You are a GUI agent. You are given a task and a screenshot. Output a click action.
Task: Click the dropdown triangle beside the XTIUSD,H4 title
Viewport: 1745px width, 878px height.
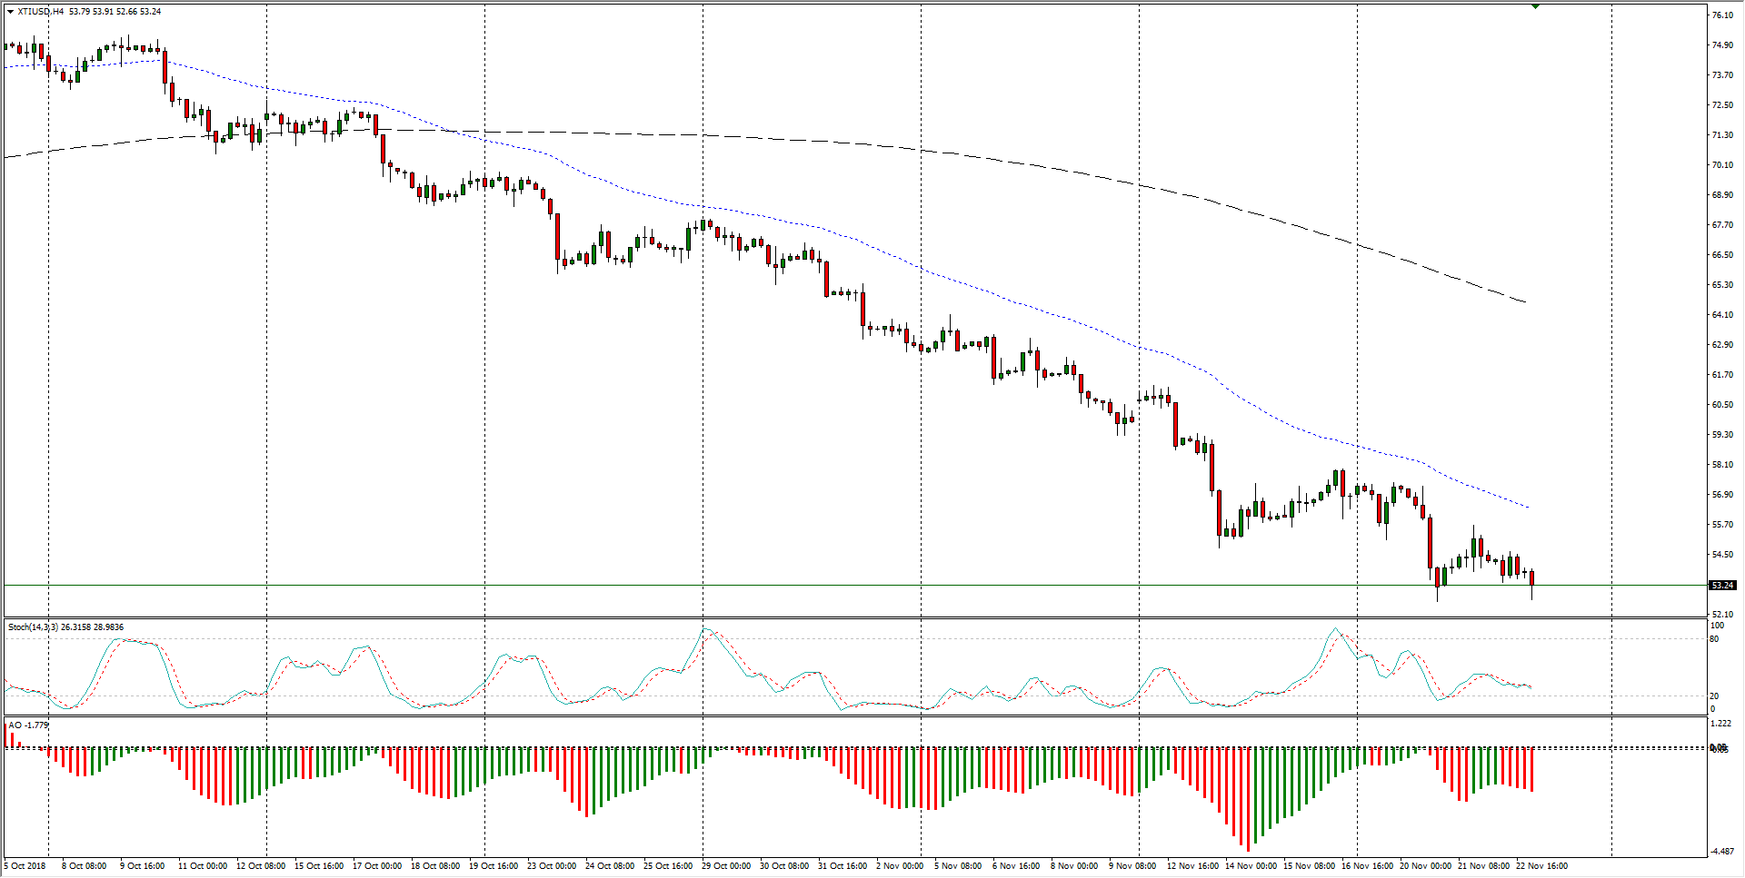(10, 12)
